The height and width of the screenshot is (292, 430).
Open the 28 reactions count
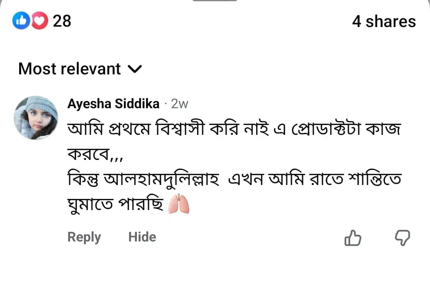click(62, 21)
